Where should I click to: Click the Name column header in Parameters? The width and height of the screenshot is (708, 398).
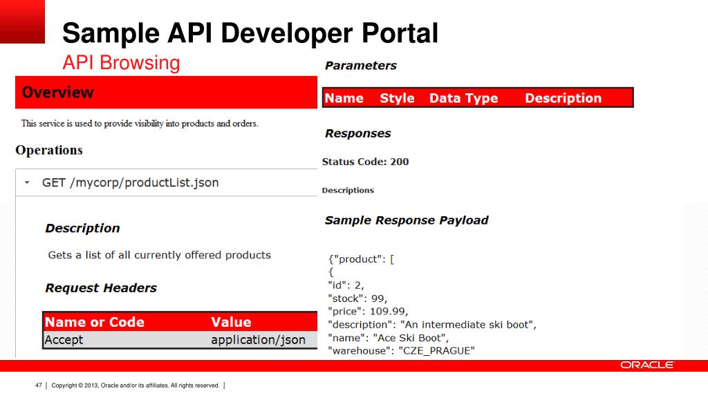pos(344,98)
